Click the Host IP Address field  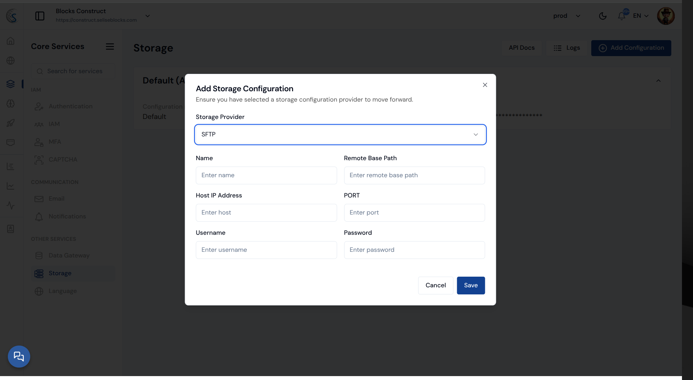point(266,212)
